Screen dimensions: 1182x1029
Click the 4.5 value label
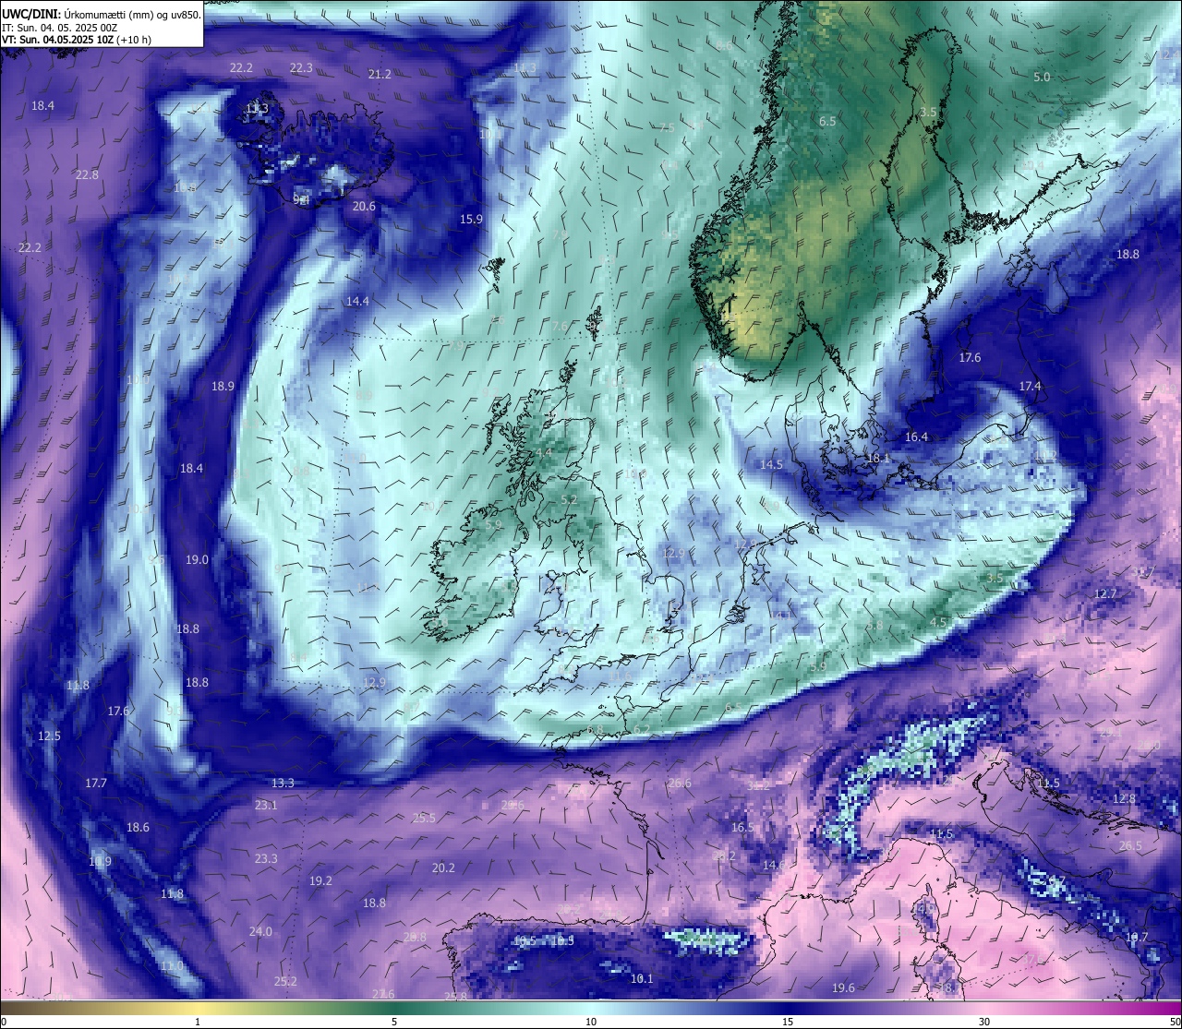[938, 622]
